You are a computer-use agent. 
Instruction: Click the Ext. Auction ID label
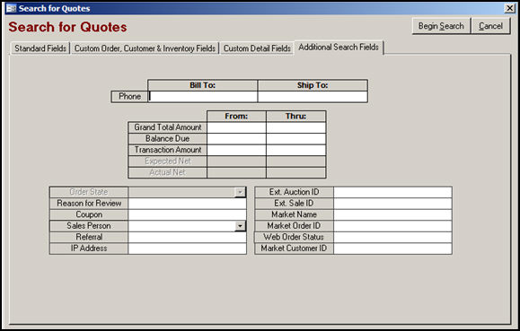click(295, 192)
